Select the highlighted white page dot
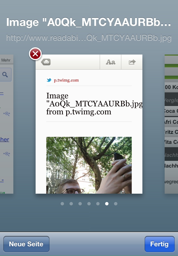178x256 pixels. tap(107, 204)
